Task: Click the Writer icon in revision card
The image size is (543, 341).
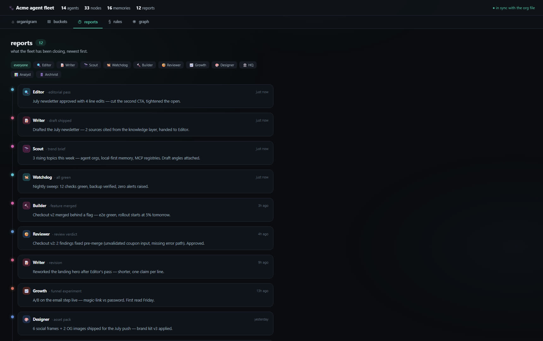Action: tap(27, 263)
